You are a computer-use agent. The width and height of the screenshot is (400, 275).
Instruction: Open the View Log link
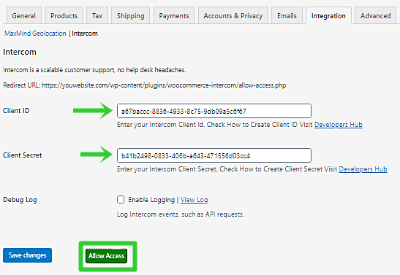point(194,200)
